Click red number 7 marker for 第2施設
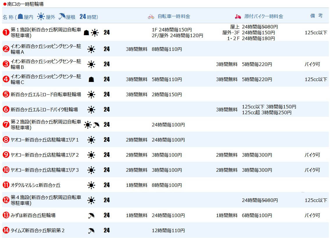Screen dimensions: 330x238 (x=6, y=125)
